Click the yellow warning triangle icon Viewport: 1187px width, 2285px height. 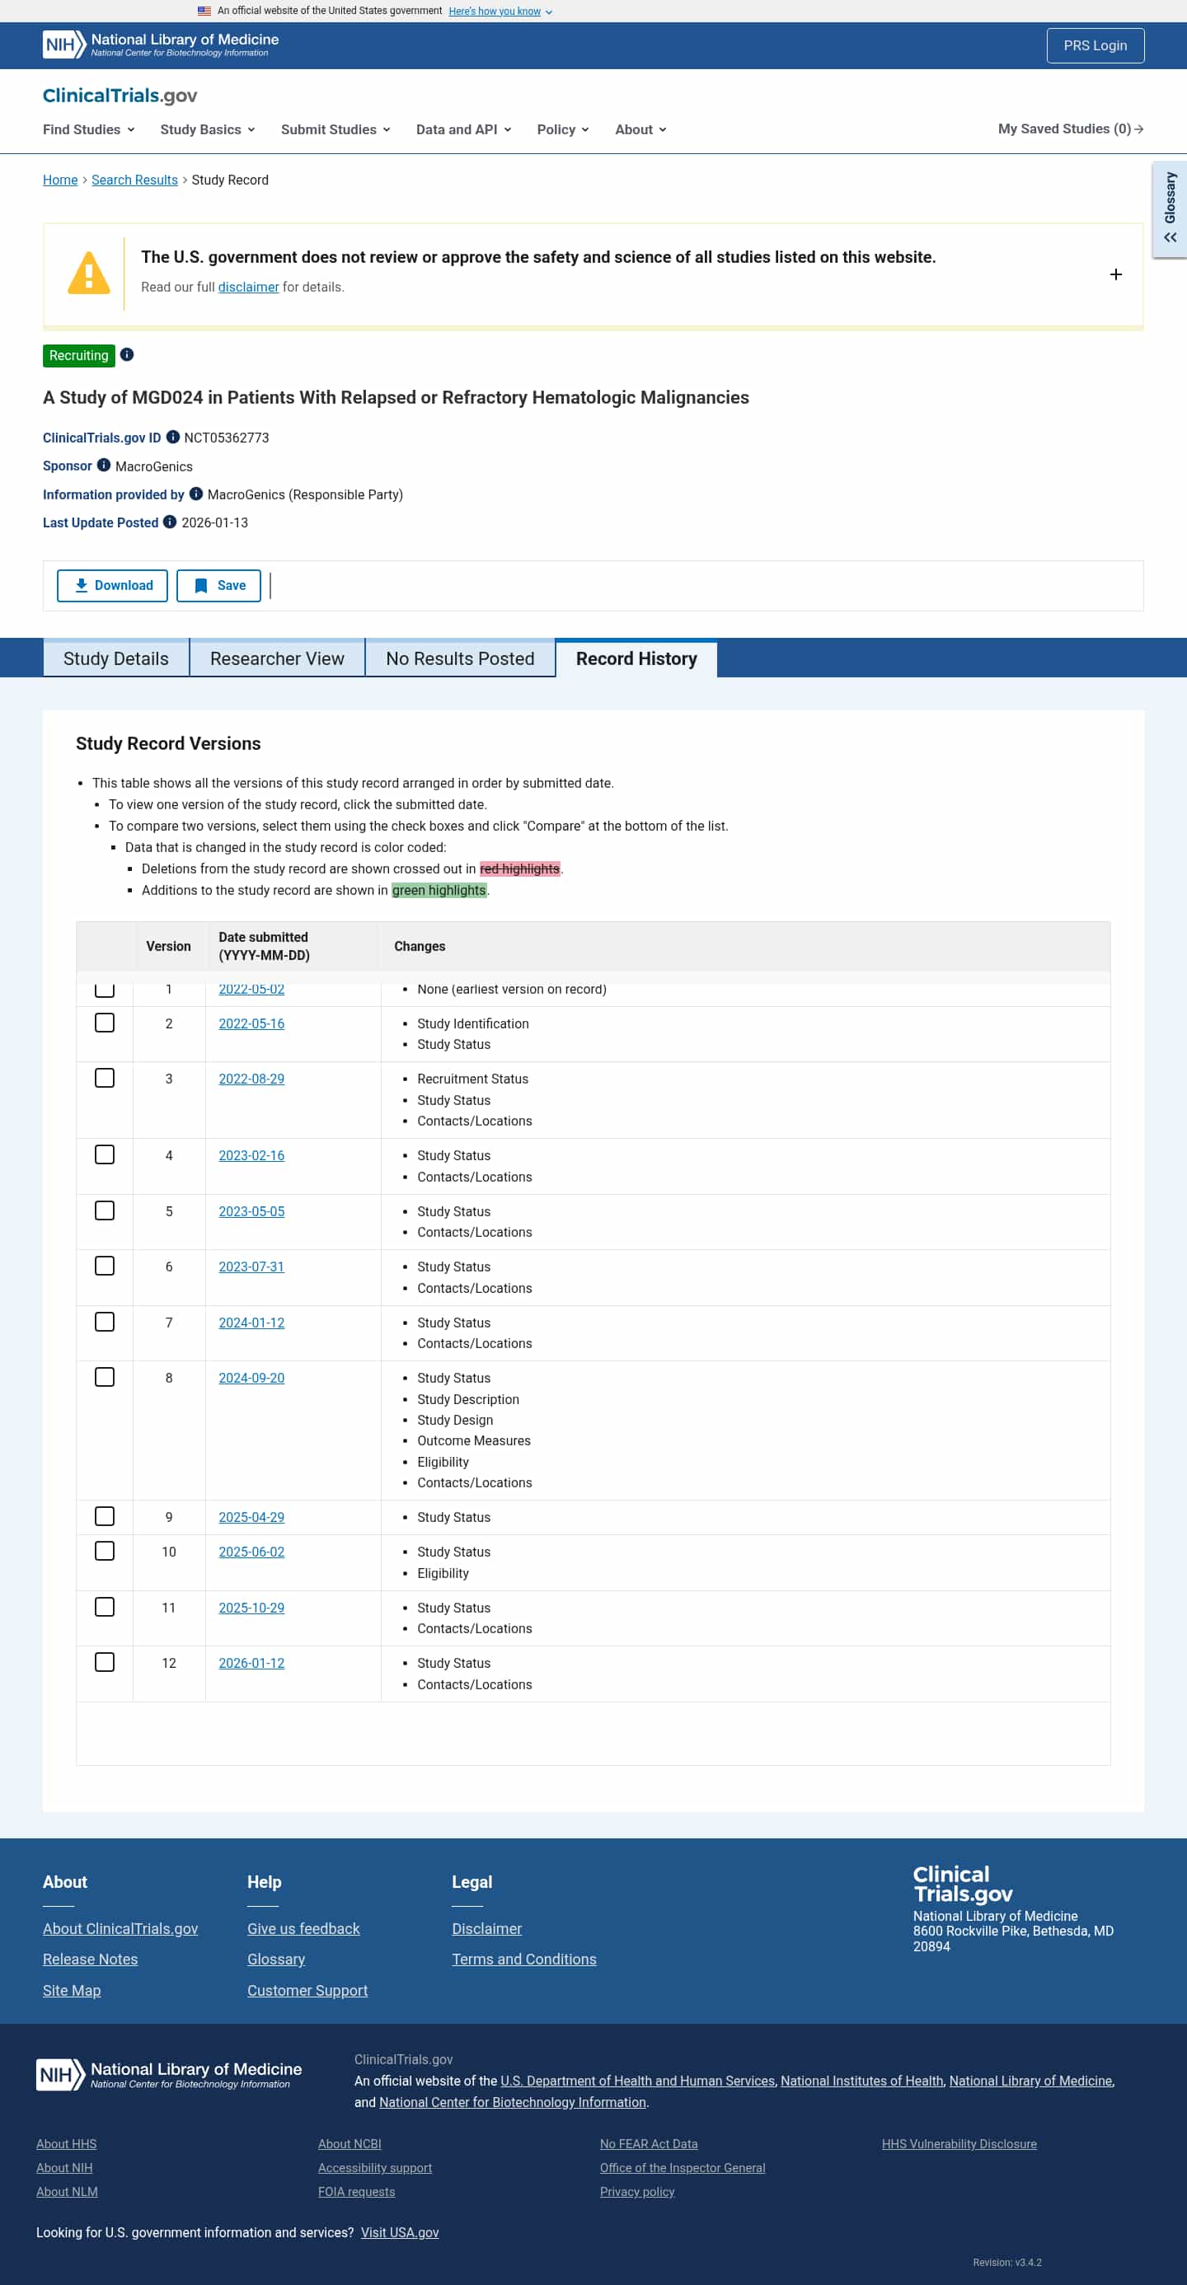tap(89, 274)
